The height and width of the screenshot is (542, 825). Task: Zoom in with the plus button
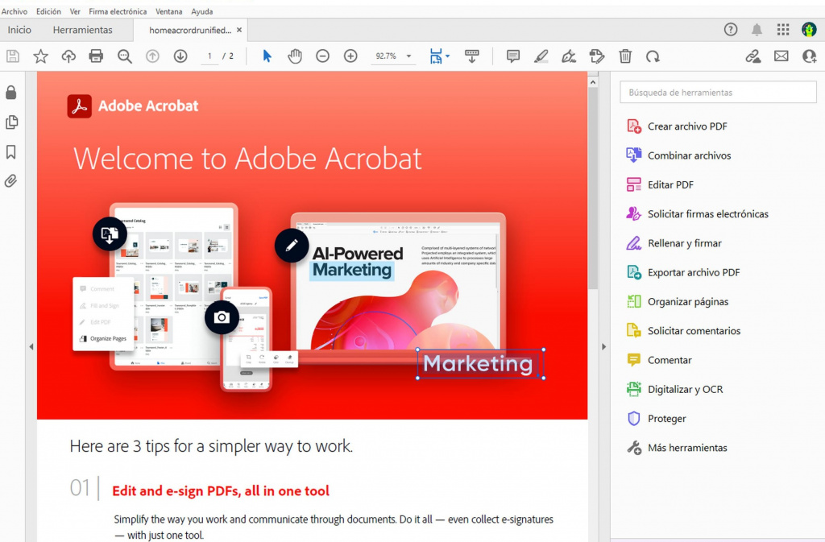click(x=350, y=56)
